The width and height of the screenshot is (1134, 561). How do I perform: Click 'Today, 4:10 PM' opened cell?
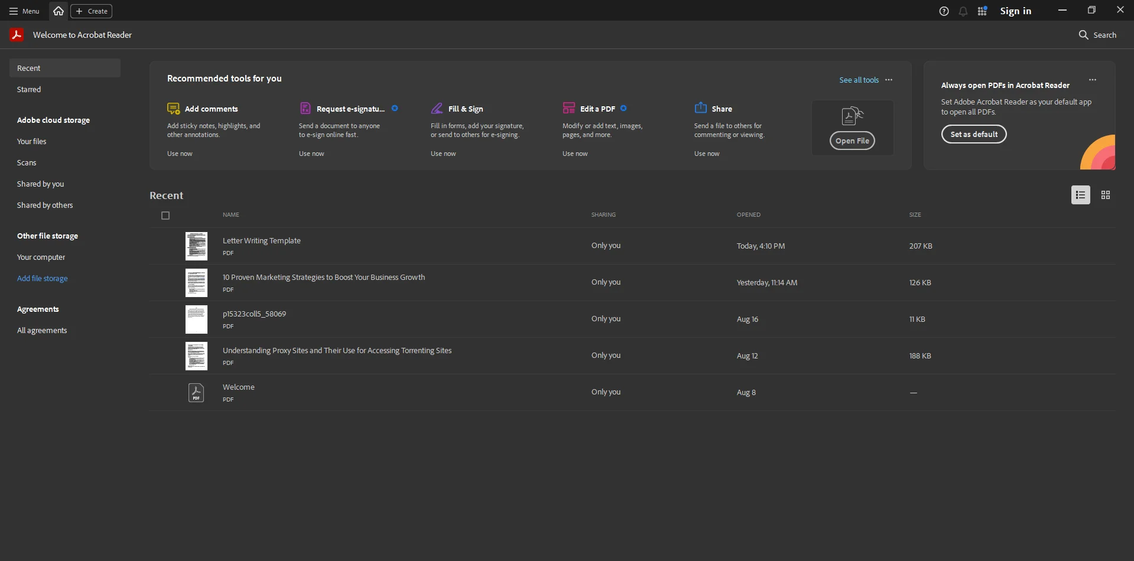point(761,246)
